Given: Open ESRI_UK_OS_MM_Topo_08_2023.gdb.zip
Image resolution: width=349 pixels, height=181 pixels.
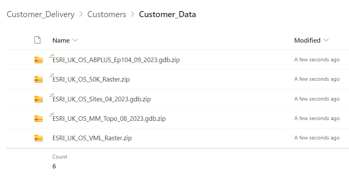Looking at the screenshot, I should pyautogui.click(x=109, y=119).
